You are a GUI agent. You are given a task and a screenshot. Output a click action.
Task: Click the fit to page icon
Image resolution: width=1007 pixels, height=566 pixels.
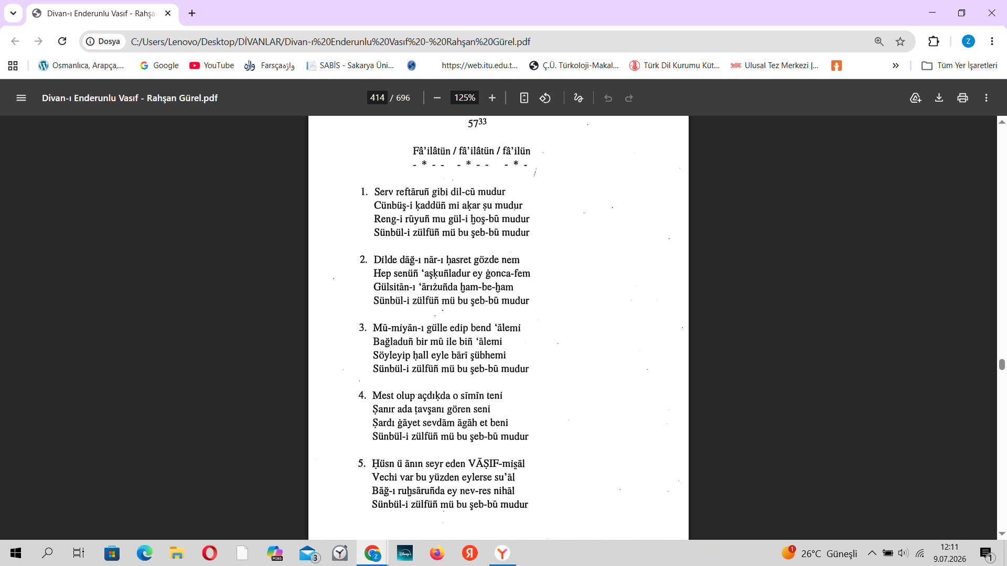coord(524,98)
